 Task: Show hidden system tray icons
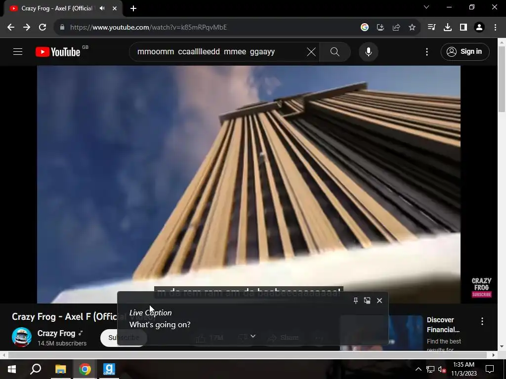coord(418,369)
